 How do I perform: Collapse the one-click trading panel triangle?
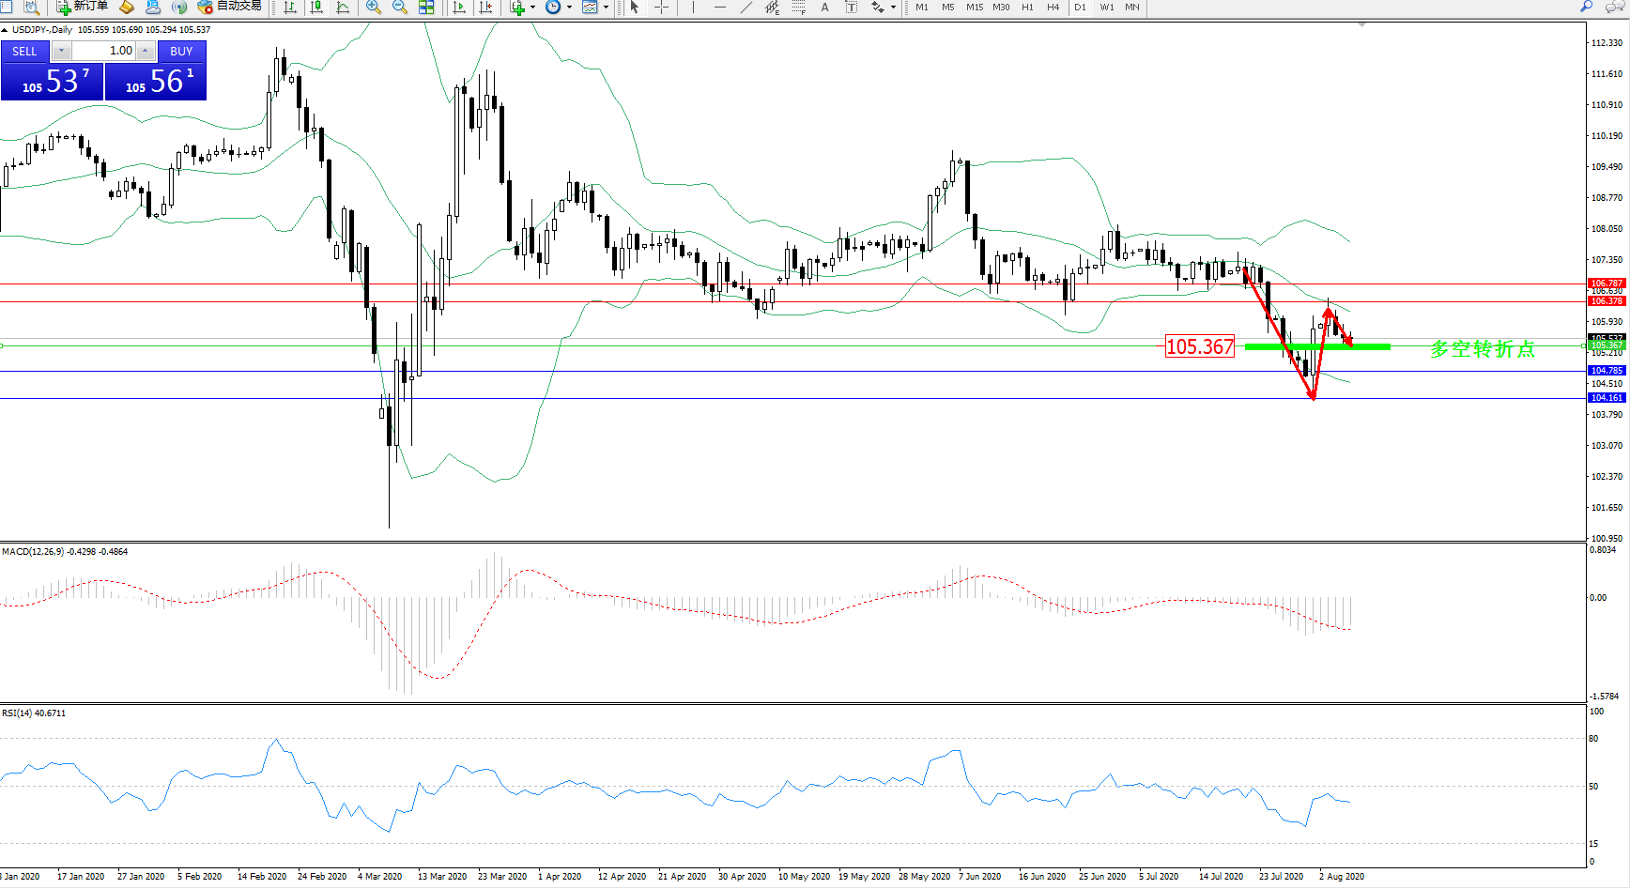(x=5, y=30)
